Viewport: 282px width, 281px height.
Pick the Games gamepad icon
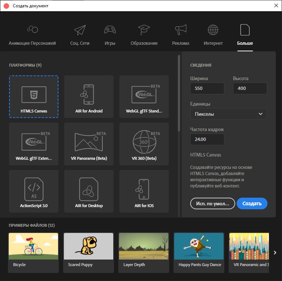pyautogui.click(x=110, y=30)
